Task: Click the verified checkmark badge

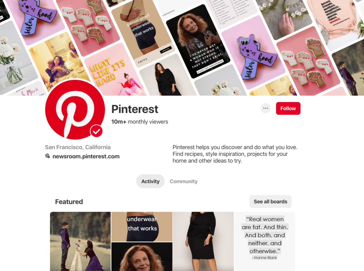Action: [x=96, y=131]
